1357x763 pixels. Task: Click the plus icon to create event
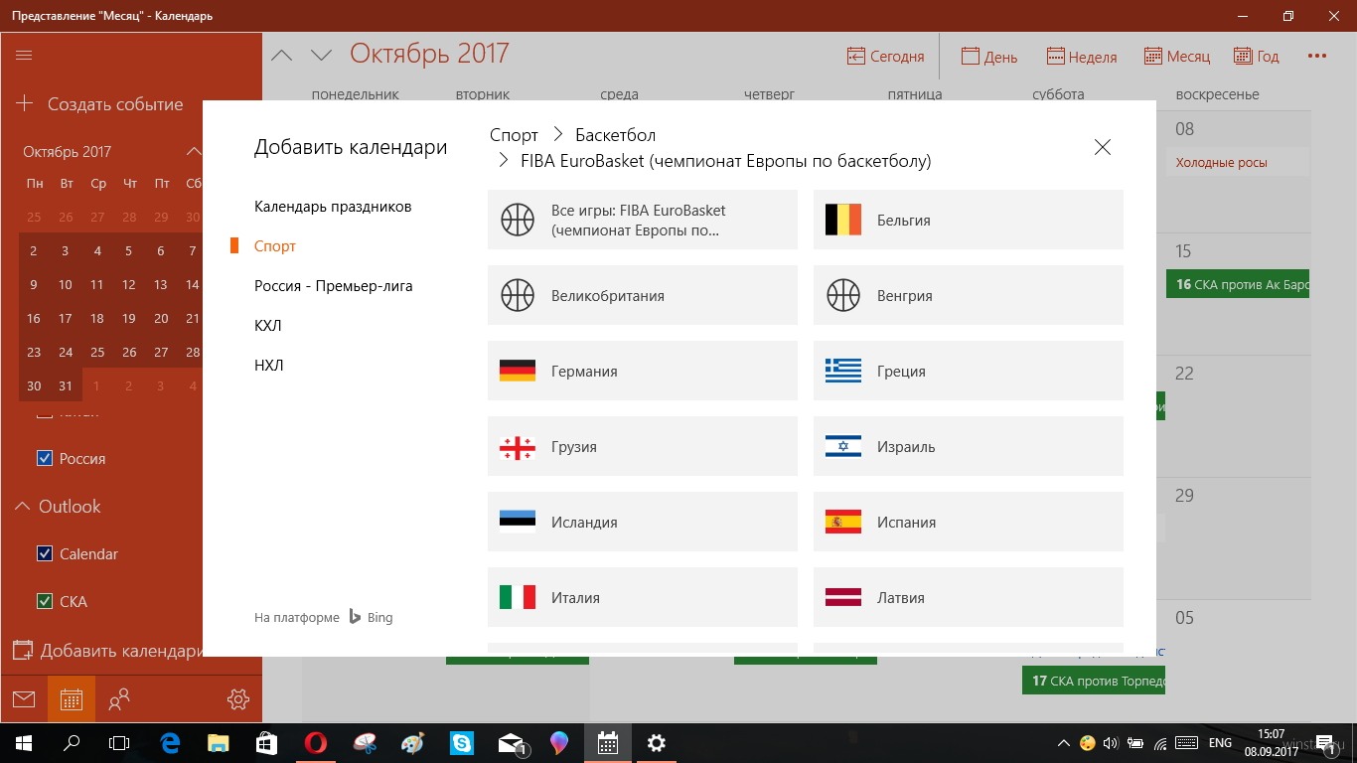click(25, 103)
